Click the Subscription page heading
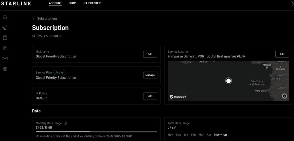The image size is (294, 141). click(50, 28)
